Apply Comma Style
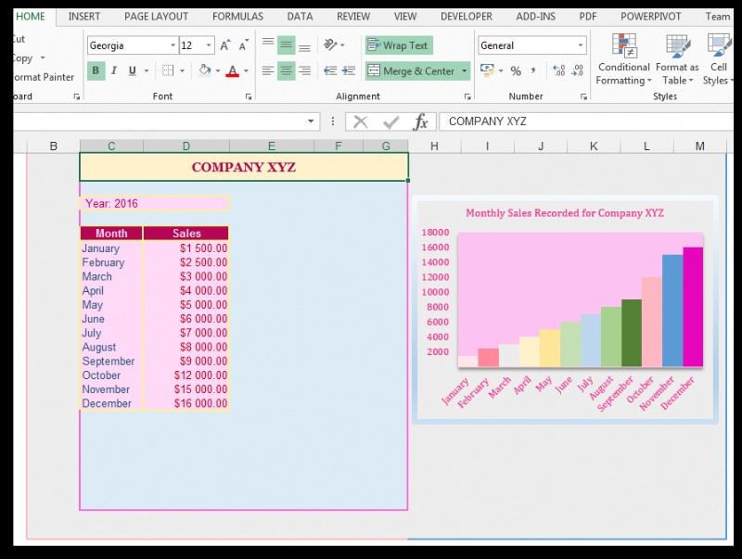Viewport: 742px width, 559px height. pyautogui.click(x=533, y=71)
